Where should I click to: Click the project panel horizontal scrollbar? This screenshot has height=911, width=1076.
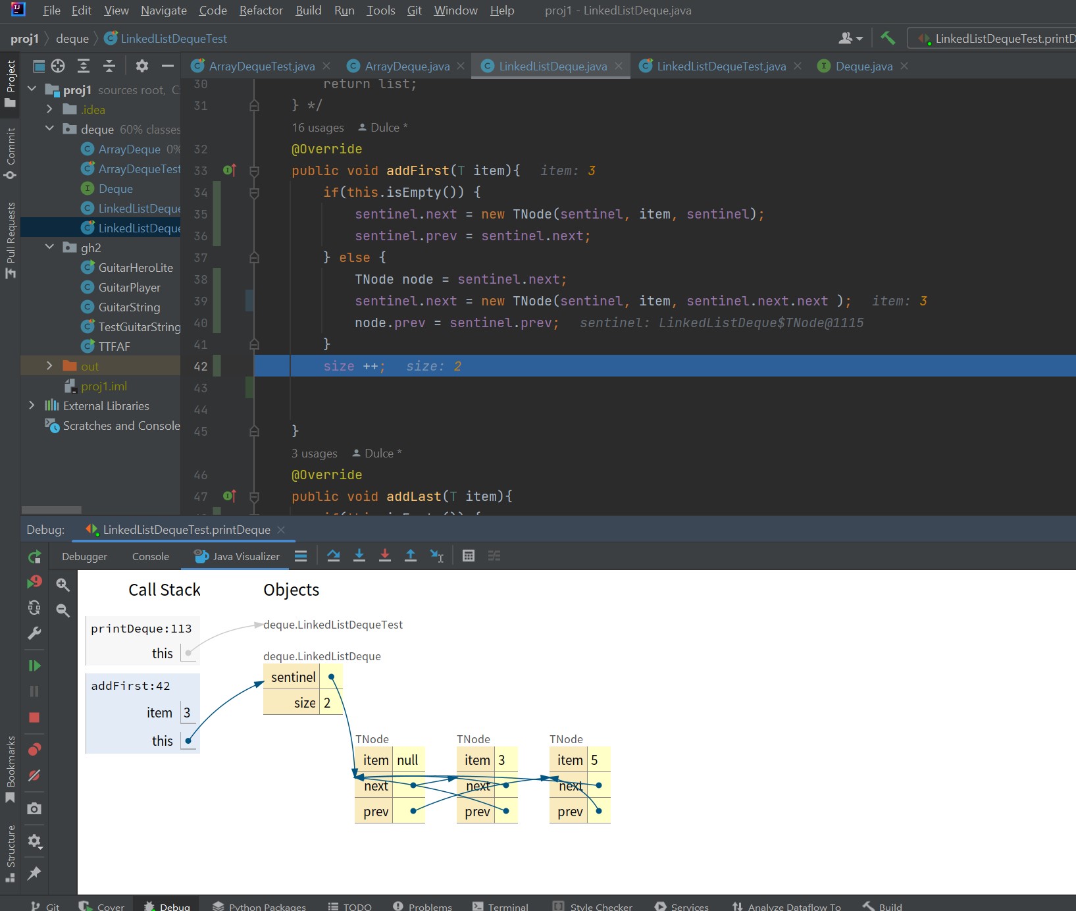click(x=51, y=510)
